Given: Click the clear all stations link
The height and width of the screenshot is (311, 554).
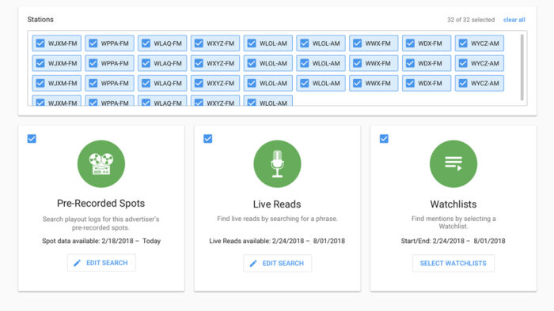Looking at the screenshot, I should pos(514,20).
